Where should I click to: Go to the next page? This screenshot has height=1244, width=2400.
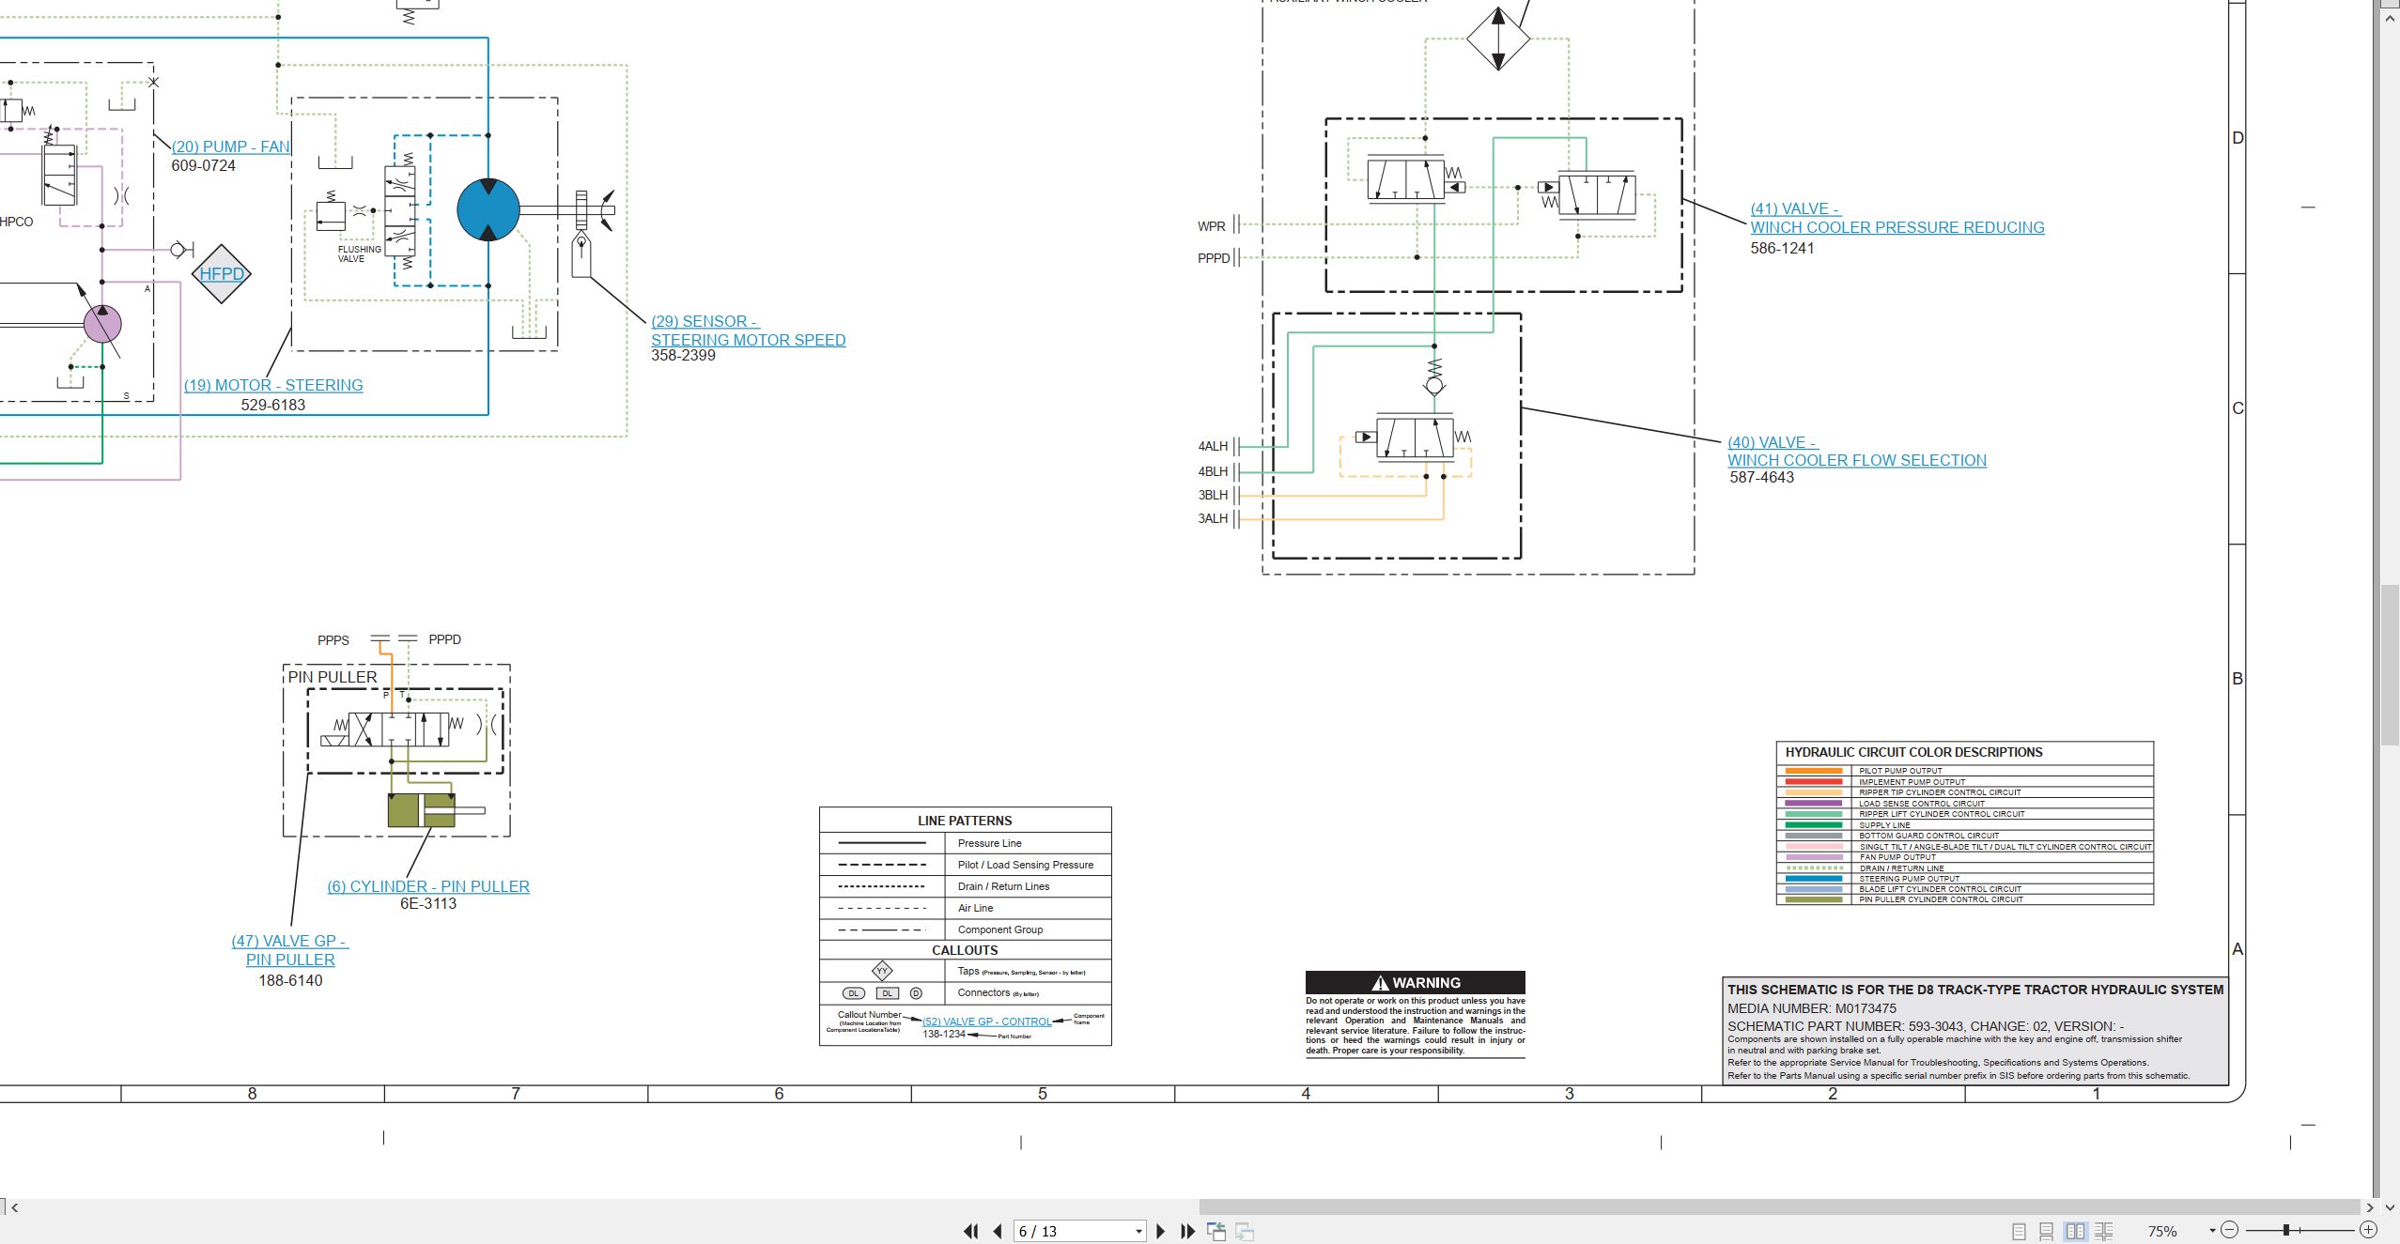[x=1161, y=1231]
